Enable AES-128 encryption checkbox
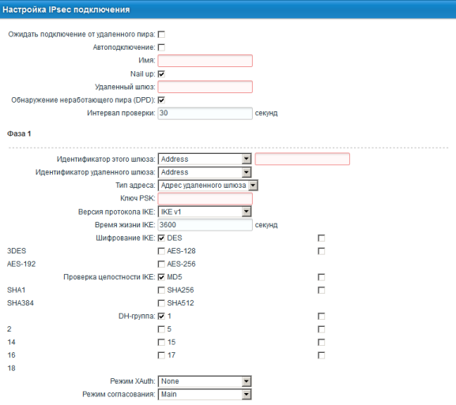456x405 pixels. tap(161, 251)
